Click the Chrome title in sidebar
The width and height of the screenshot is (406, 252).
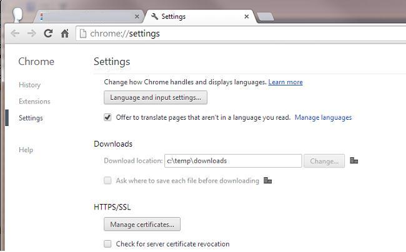36,62
